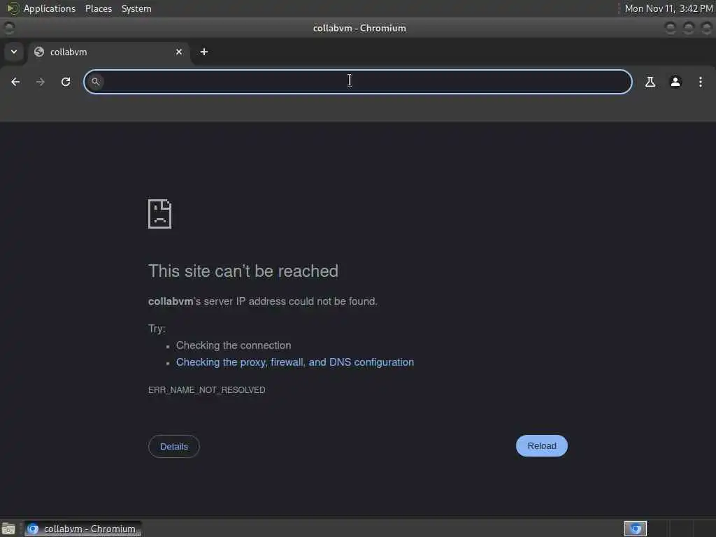Screen dimensions: 716x537
Task: Click the Details button
Action: coord(174,446)
